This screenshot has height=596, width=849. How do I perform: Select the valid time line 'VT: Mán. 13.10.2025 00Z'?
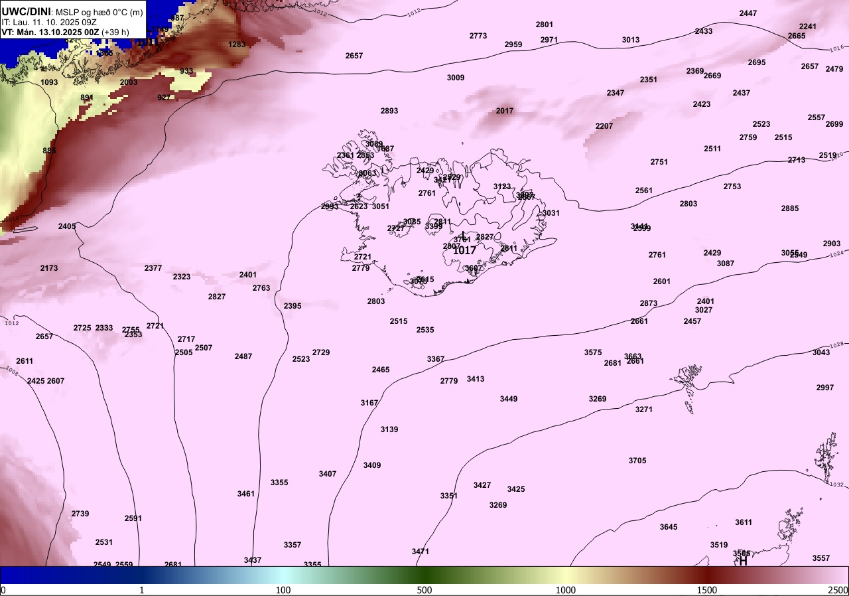point(51,32)
